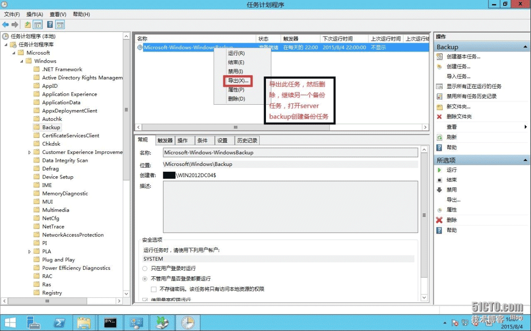Click the Windows Start button
This screenshot has width=531, height=331.
point(10,323)
